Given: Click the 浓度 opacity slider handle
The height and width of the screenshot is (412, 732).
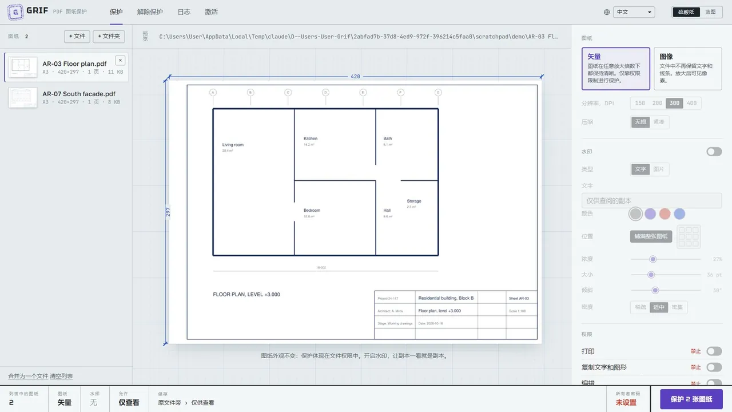Looking at the screenshot, I should click(x=653, y=259).
